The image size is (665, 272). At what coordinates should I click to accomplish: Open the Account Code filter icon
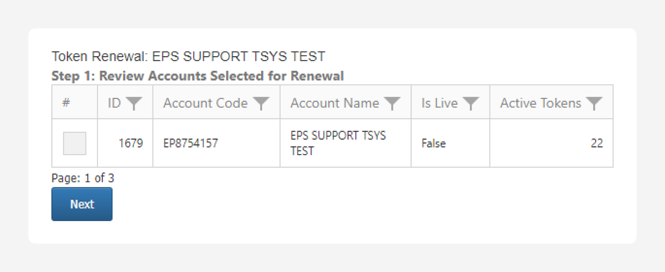261,104
